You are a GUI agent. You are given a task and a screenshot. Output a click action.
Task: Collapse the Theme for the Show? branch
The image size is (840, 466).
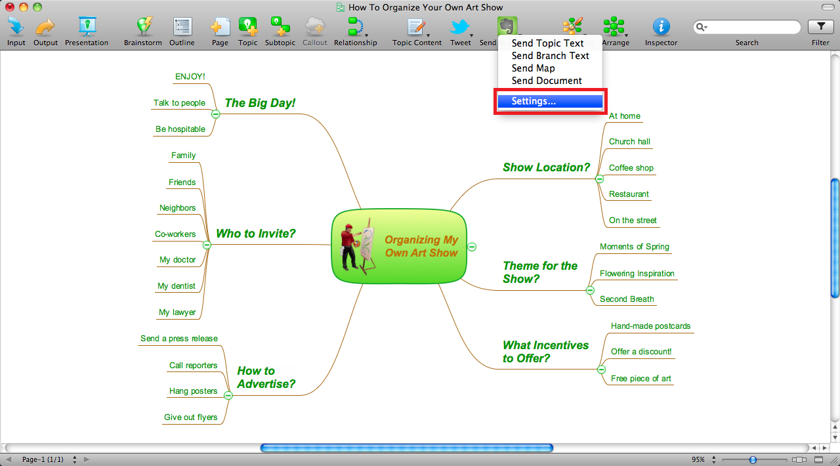(x=590, y=290)
